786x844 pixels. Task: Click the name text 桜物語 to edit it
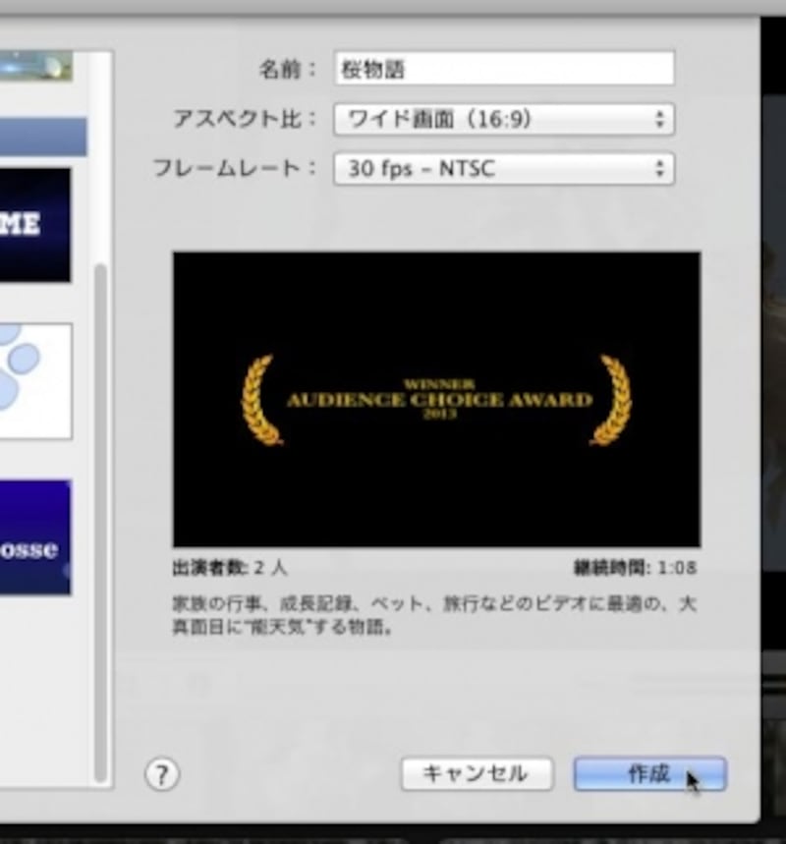click(373, 68)
